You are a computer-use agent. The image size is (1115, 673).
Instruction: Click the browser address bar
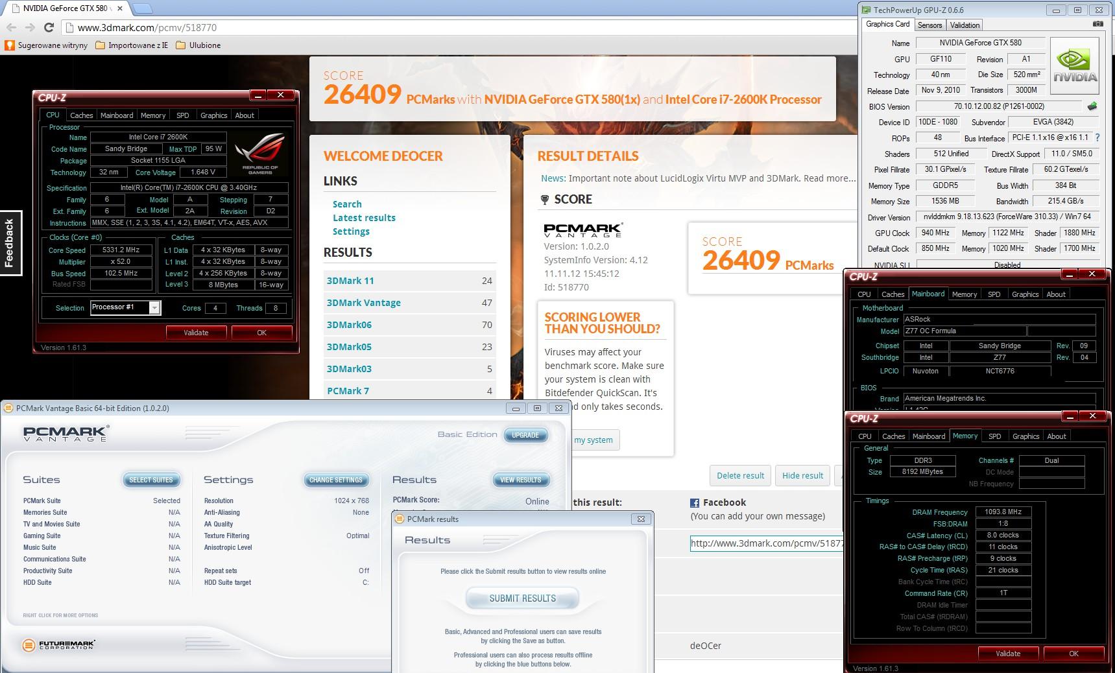pos(461,28)
